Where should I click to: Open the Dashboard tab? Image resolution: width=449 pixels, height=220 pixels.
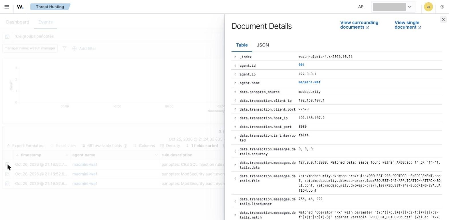[17, 22]
